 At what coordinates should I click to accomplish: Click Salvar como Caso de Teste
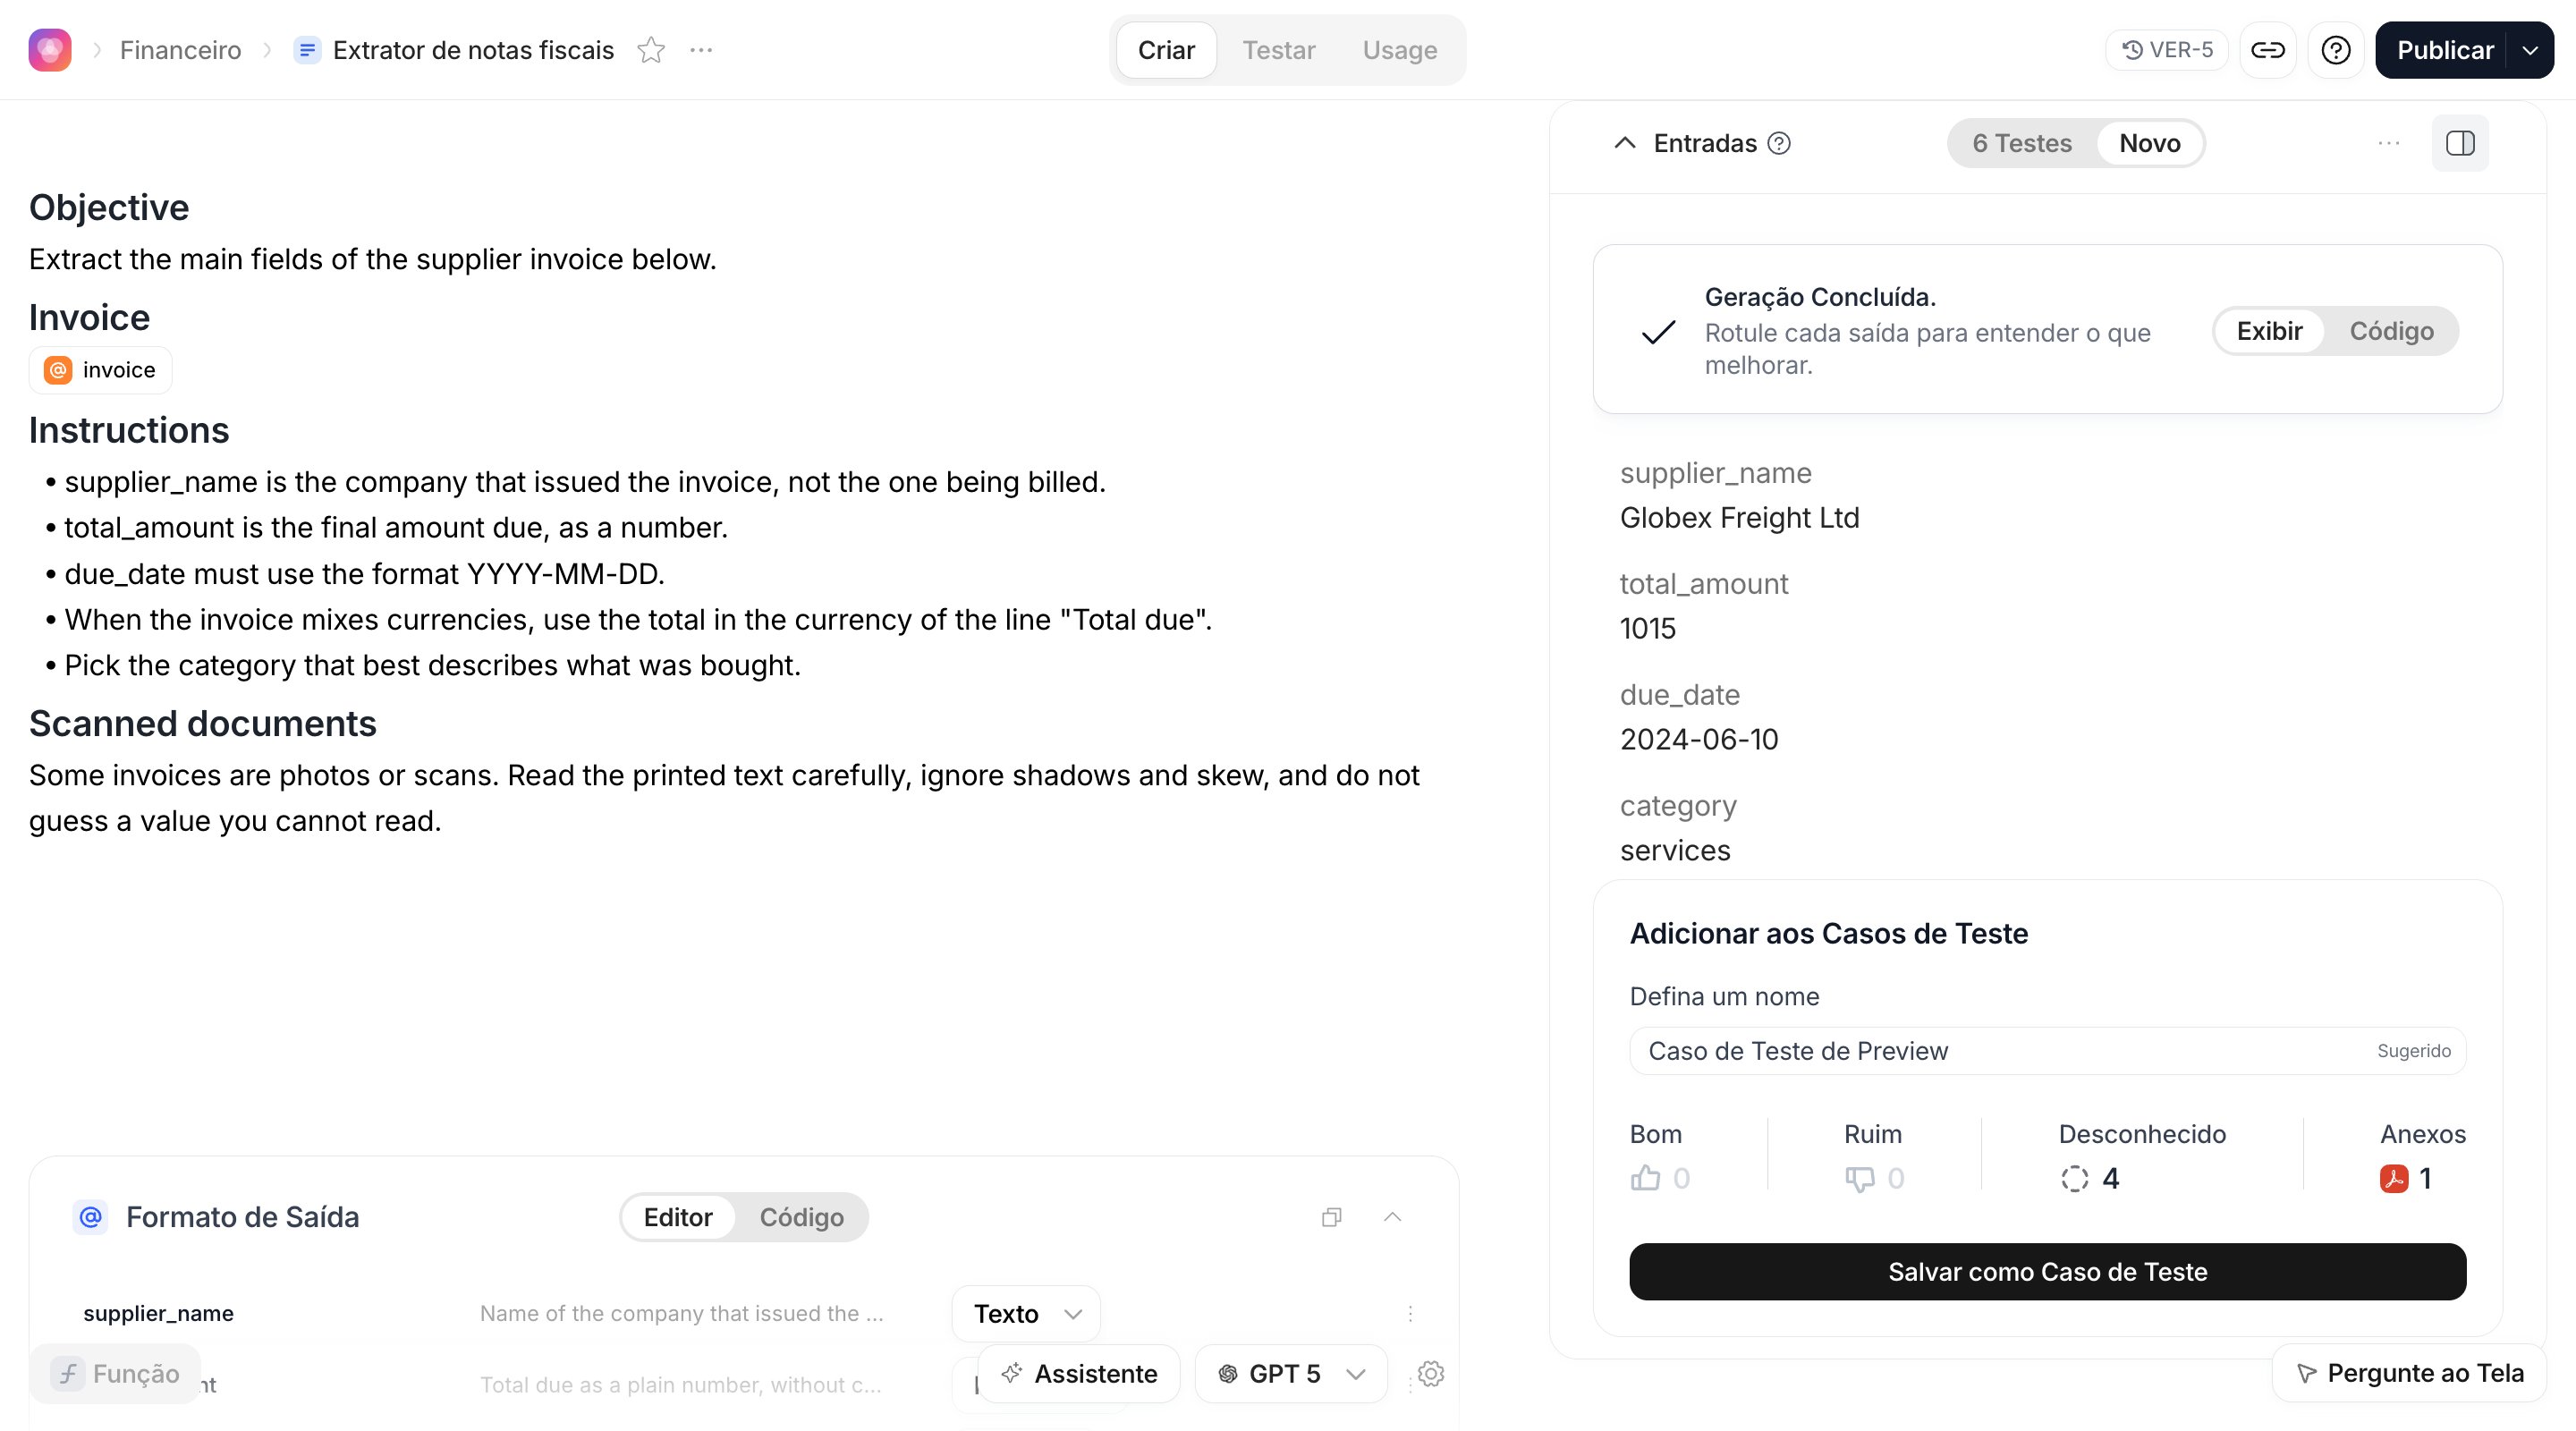tap(2047, 1271)
